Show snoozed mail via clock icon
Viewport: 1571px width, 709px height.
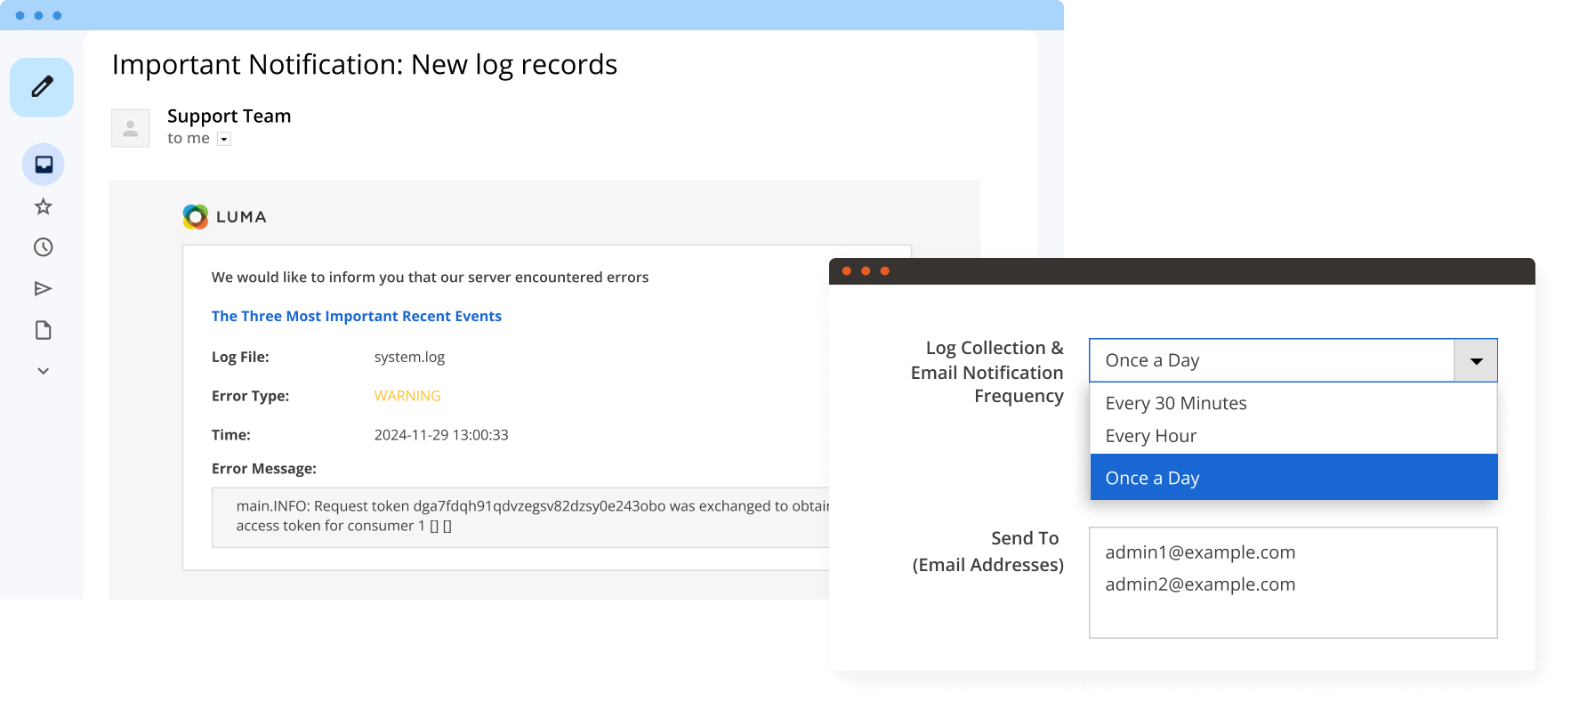[x=43, y=247]
